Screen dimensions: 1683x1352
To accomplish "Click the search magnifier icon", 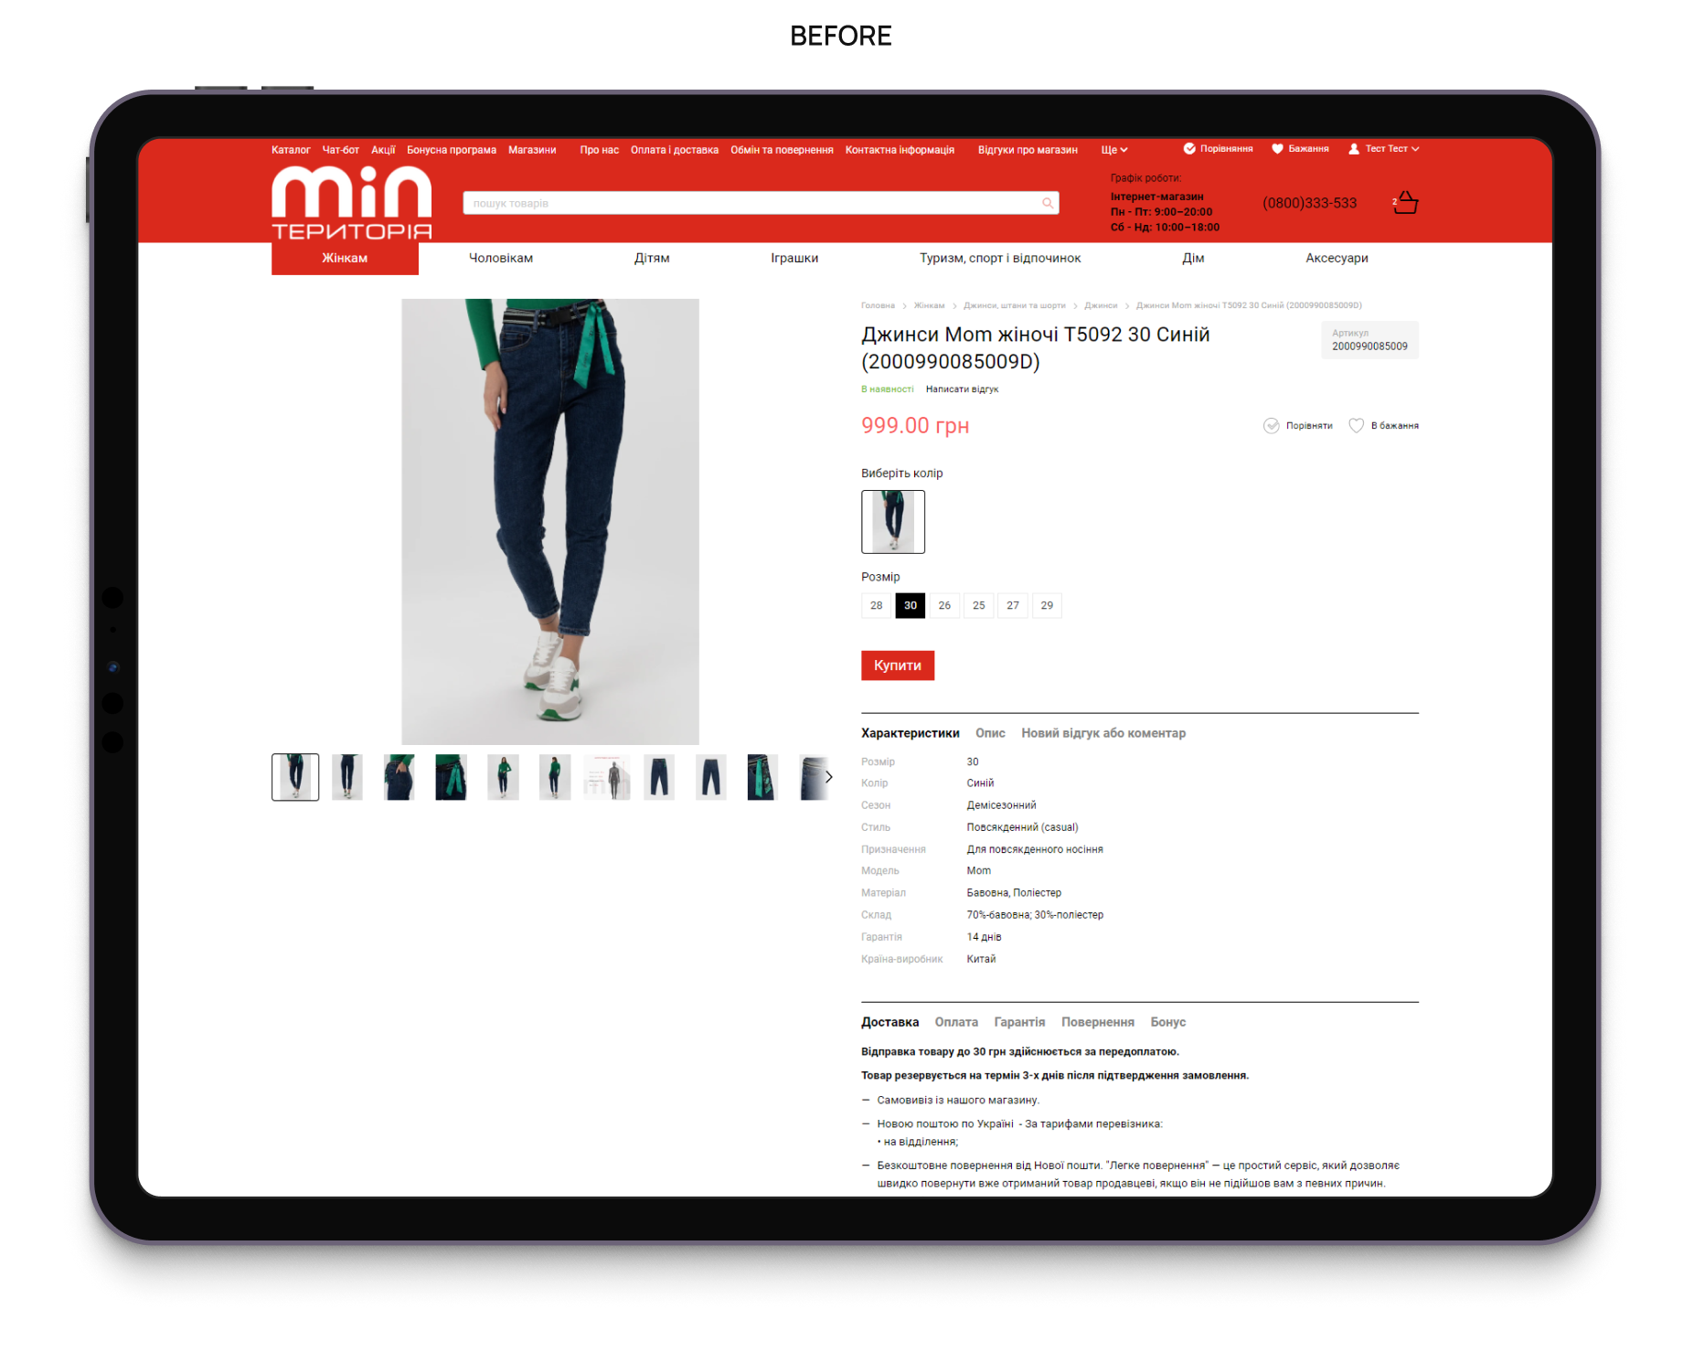I will coord(1047,203).
